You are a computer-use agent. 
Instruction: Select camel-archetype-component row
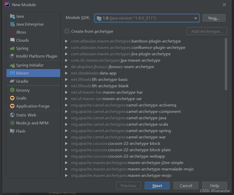coord(144,112)
